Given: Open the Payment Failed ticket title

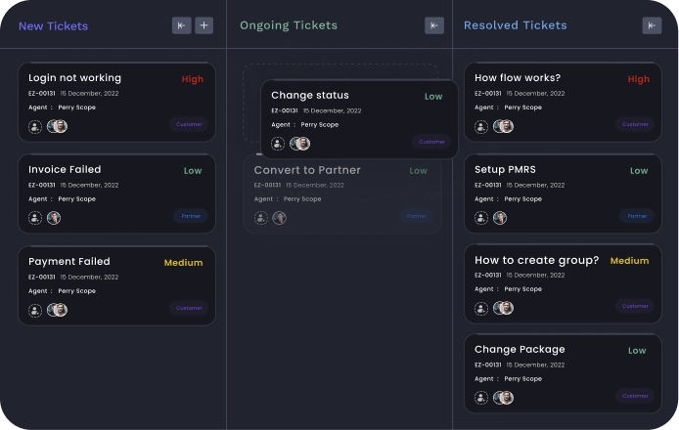Looking at the screenshot, I should click(x=69, y=261).
